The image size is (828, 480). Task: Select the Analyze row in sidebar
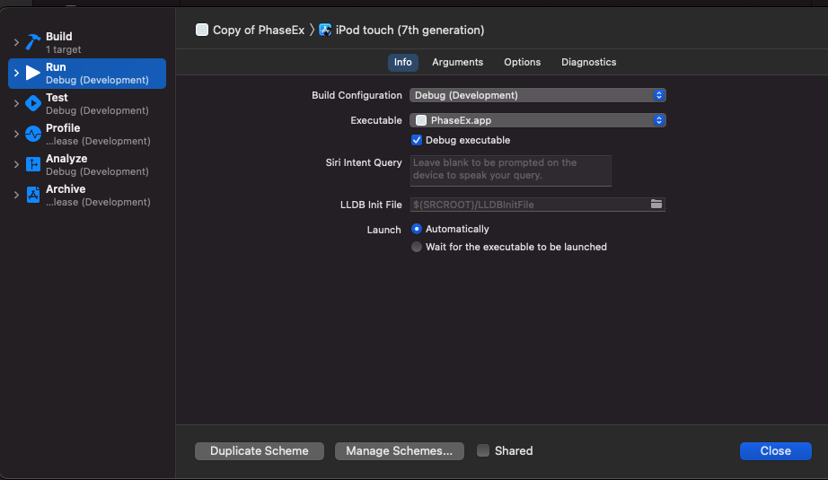87,164
